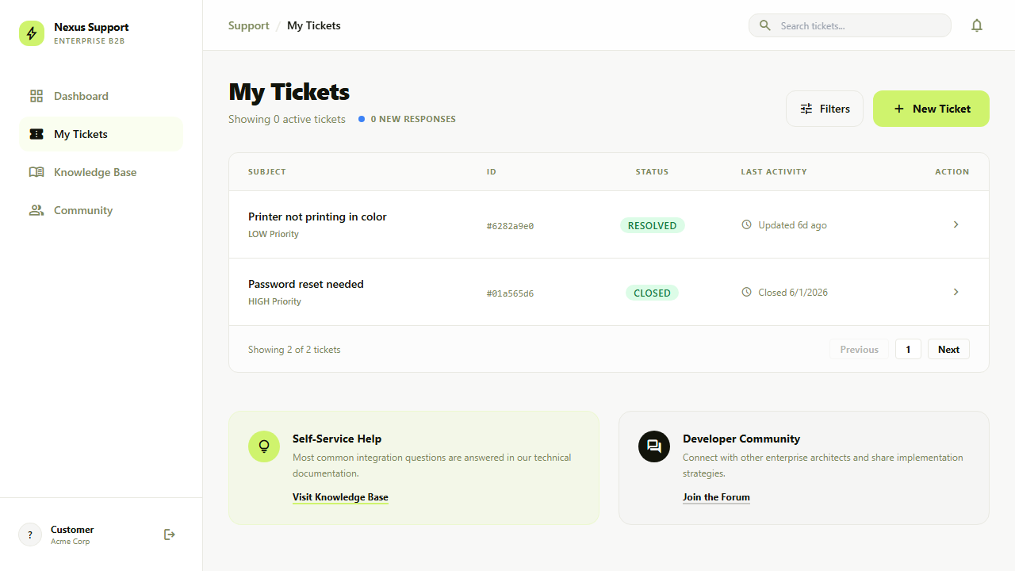Click the lightbulb icon in Self-Service Help
This screenshot has width=1015, height=571.
264,446
